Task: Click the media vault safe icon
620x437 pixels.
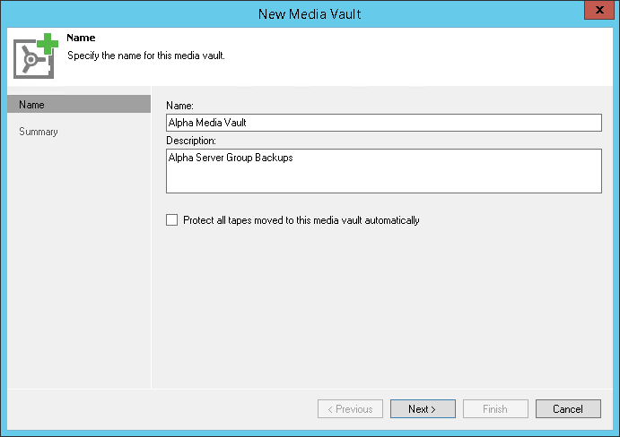Action: click(32, 59)
